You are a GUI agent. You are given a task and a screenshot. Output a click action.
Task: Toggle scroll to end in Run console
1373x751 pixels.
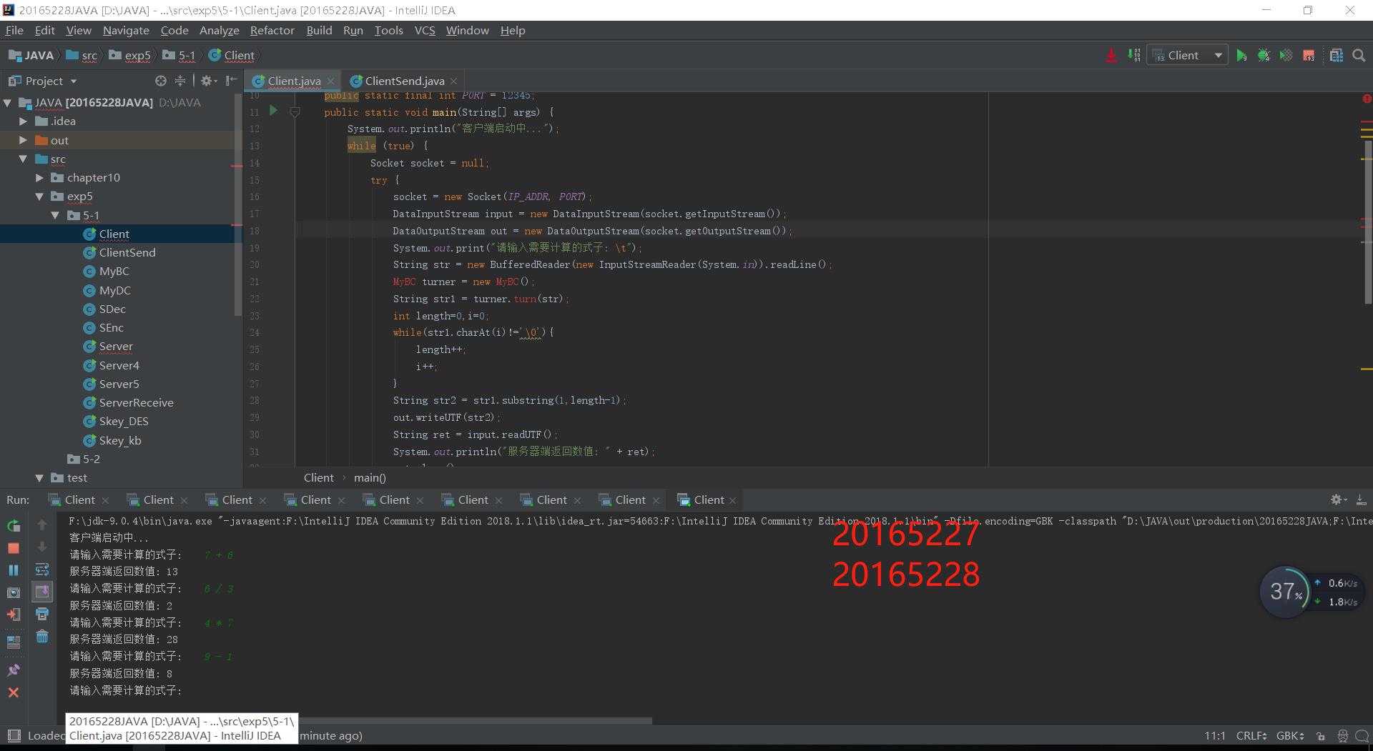click(42, 592)
